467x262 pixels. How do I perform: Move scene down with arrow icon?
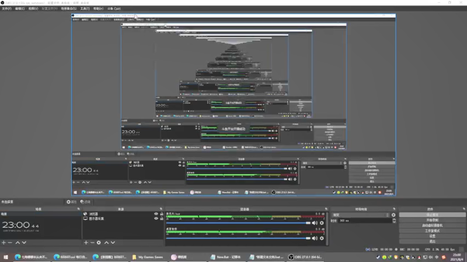click(24, 243)
